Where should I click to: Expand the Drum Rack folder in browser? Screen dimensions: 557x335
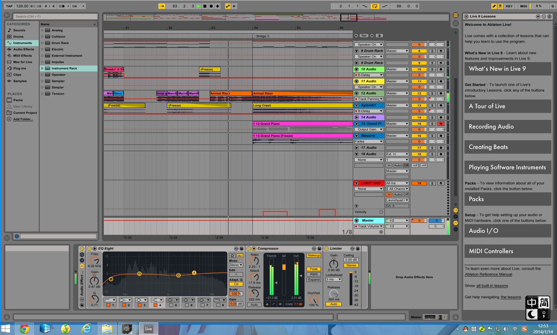[x=42, y=43]
